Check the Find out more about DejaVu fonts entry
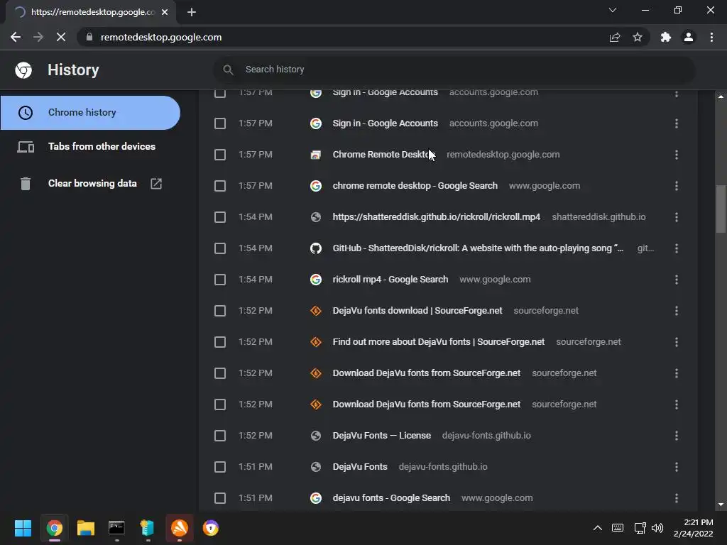Viewport: 727px width, 545px height. (x=220, y=342)
